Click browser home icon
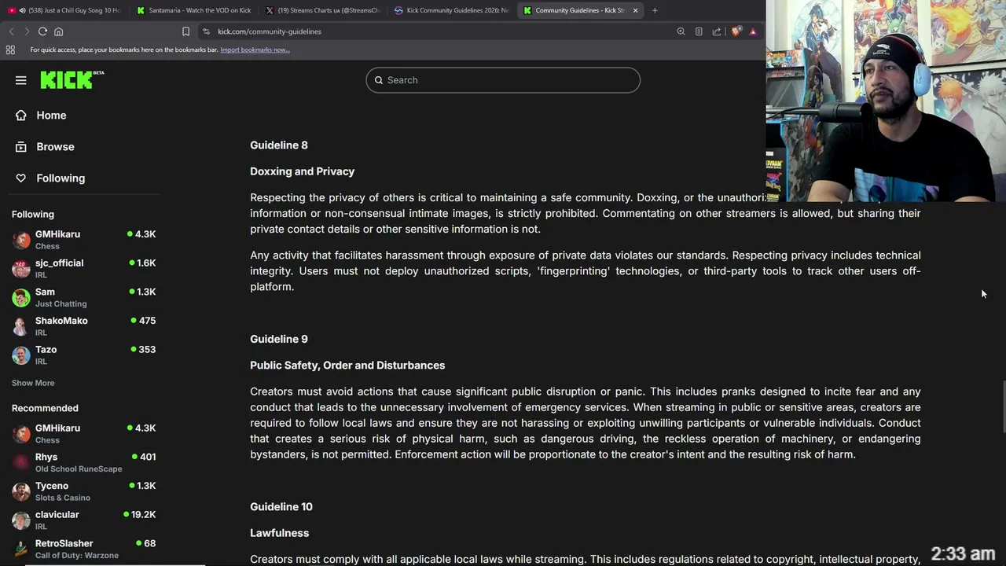 (58, 31)
